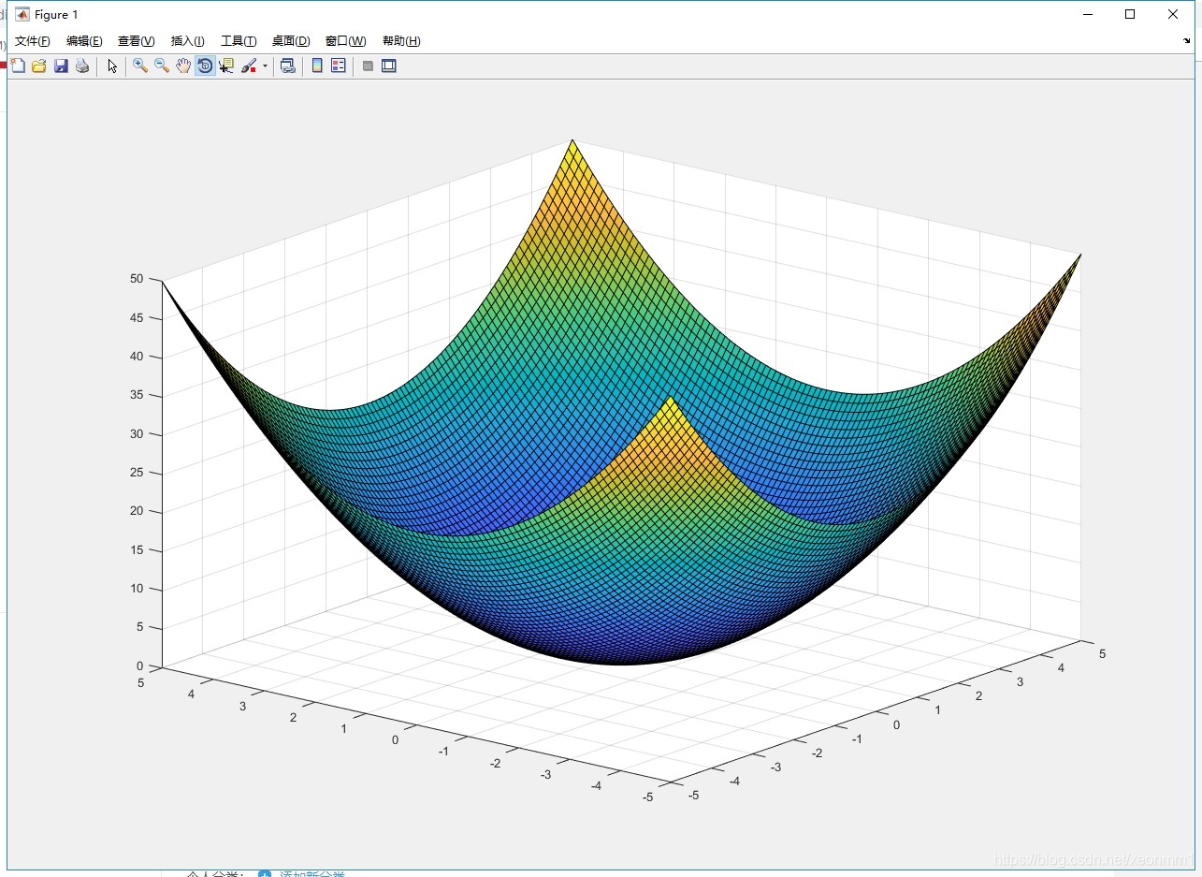Viewport: 1202px width, 877px height.
Task: Select the Zoom Out magnifier tool
Action: click(x=162, y=66)
